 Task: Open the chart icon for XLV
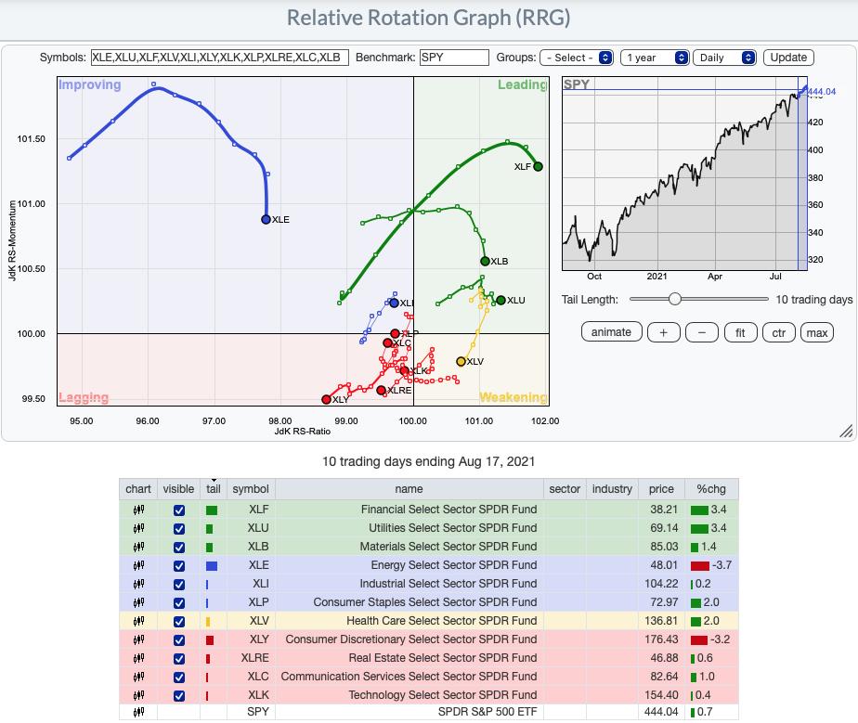point(138,621)
